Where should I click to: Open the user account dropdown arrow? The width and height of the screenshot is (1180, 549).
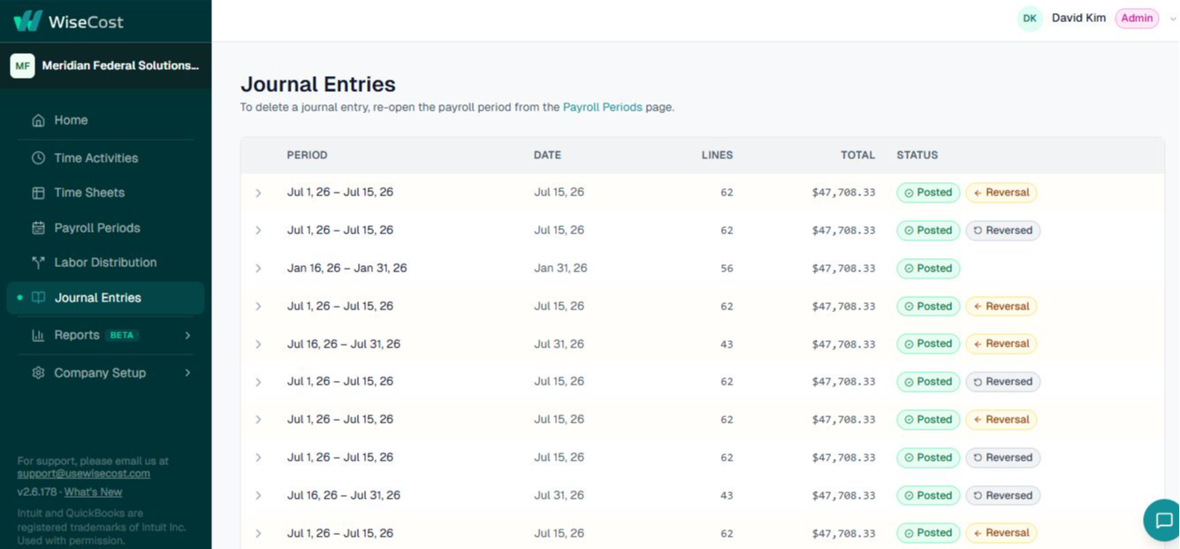(x=1173, y=19)
